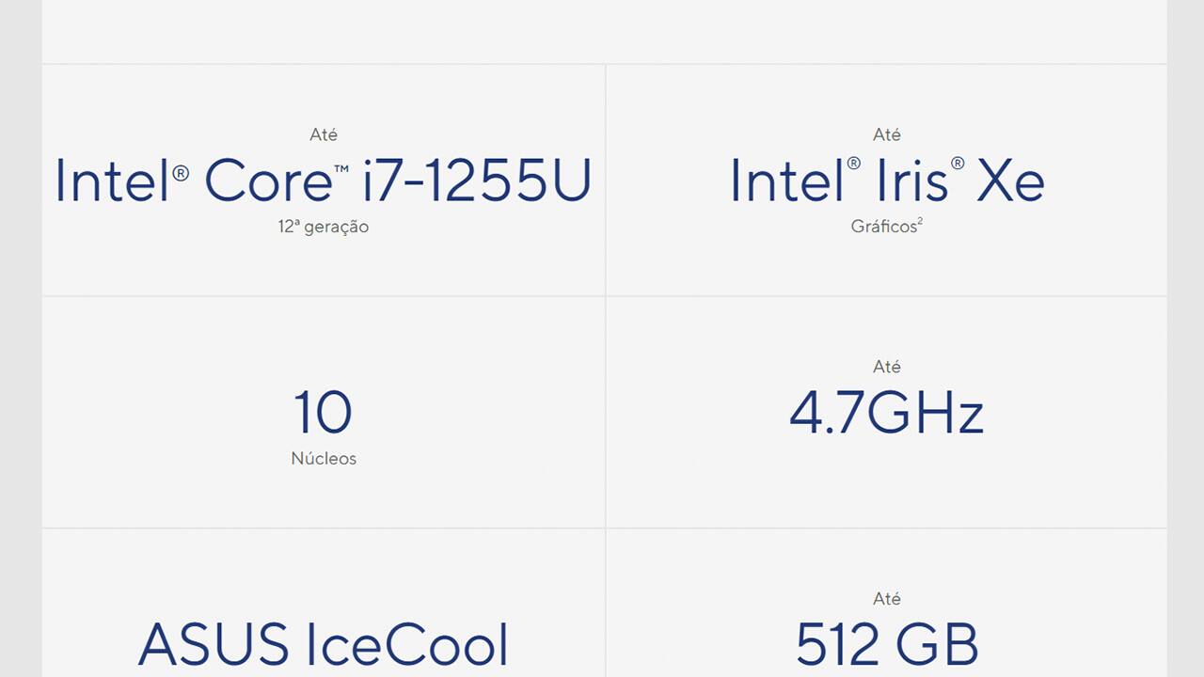The width and height of the screenshot is (1204, 677).
Task: Click Até label above 4.7GHz
Action: 887,367
